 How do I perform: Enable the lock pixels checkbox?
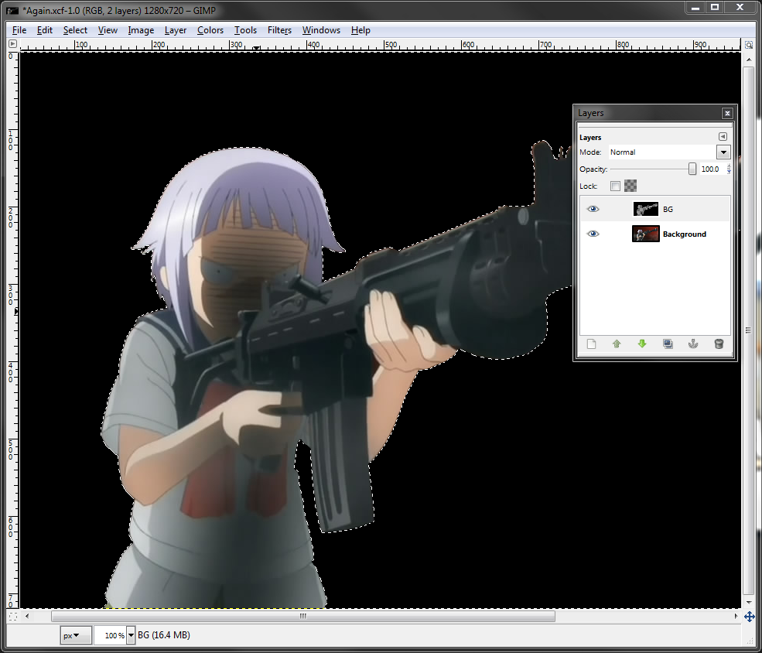[x=615, y=186]
